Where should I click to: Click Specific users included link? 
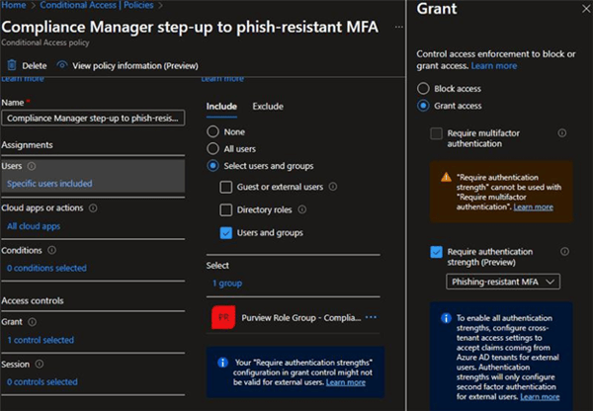[49, 184]
